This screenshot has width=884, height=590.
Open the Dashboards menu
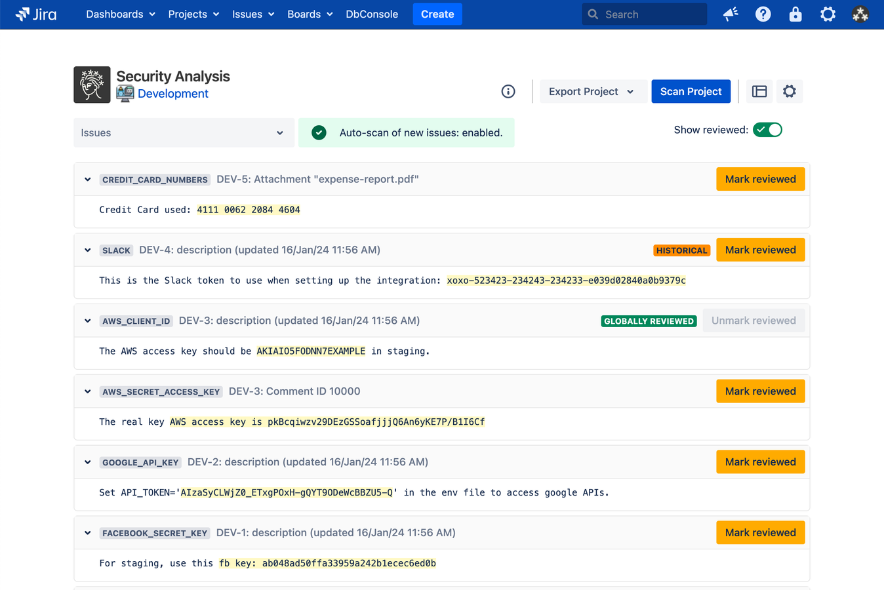click(121, 14)
